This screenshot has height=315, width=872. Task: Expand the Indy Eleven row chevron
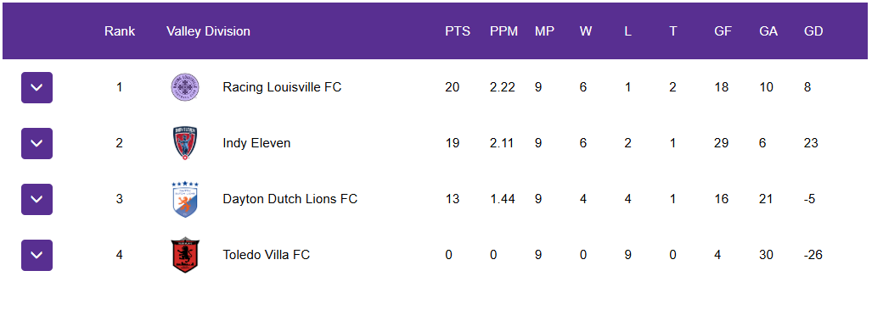click(37, 144)
